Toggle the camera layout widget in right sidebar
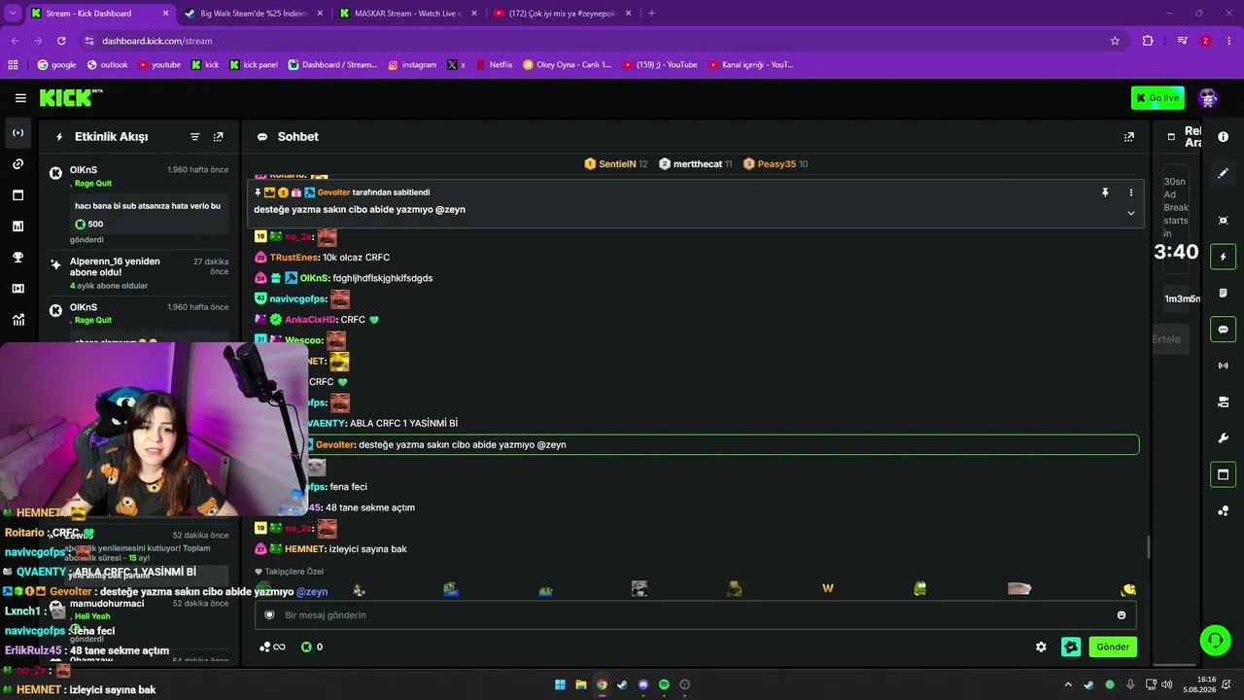Viewport: 1244px width, 700px height. (x=1224, y=402)
